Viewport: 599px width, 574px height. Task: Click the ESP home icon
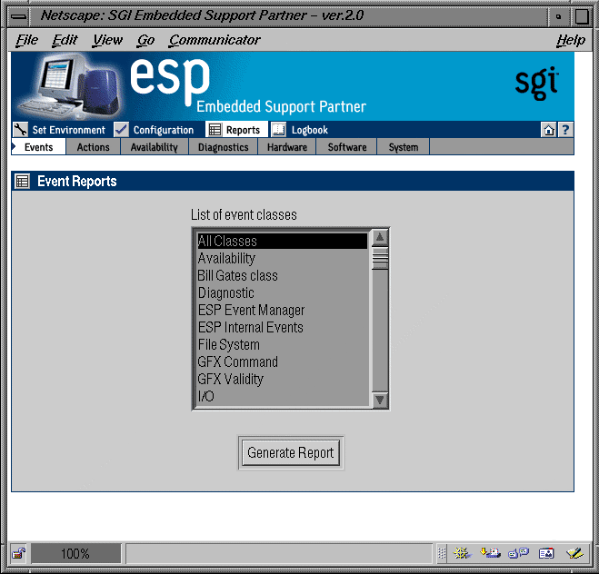[x=549, y=130]
